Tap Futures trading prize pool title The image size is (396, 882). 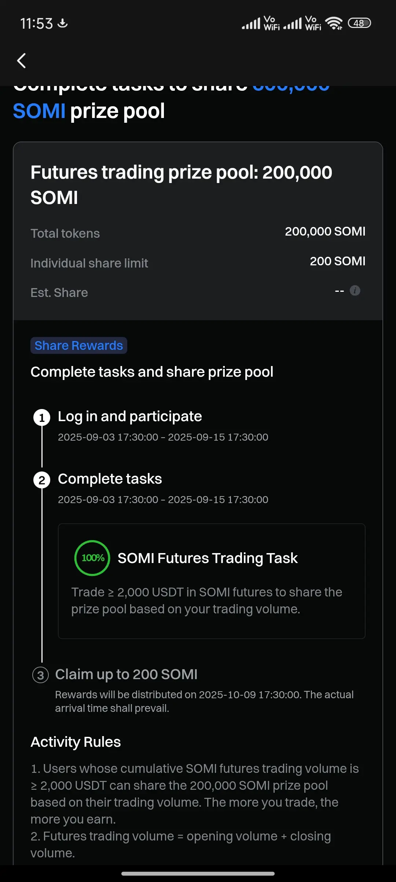point(181,185)
